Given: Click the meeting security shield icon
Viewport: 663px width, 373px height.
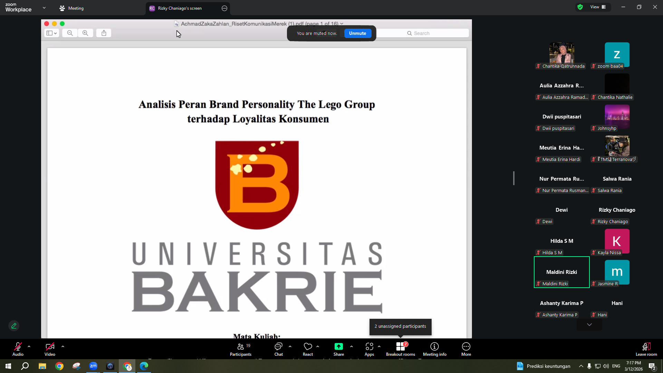Looking at the screenshot, I should 580,7.
